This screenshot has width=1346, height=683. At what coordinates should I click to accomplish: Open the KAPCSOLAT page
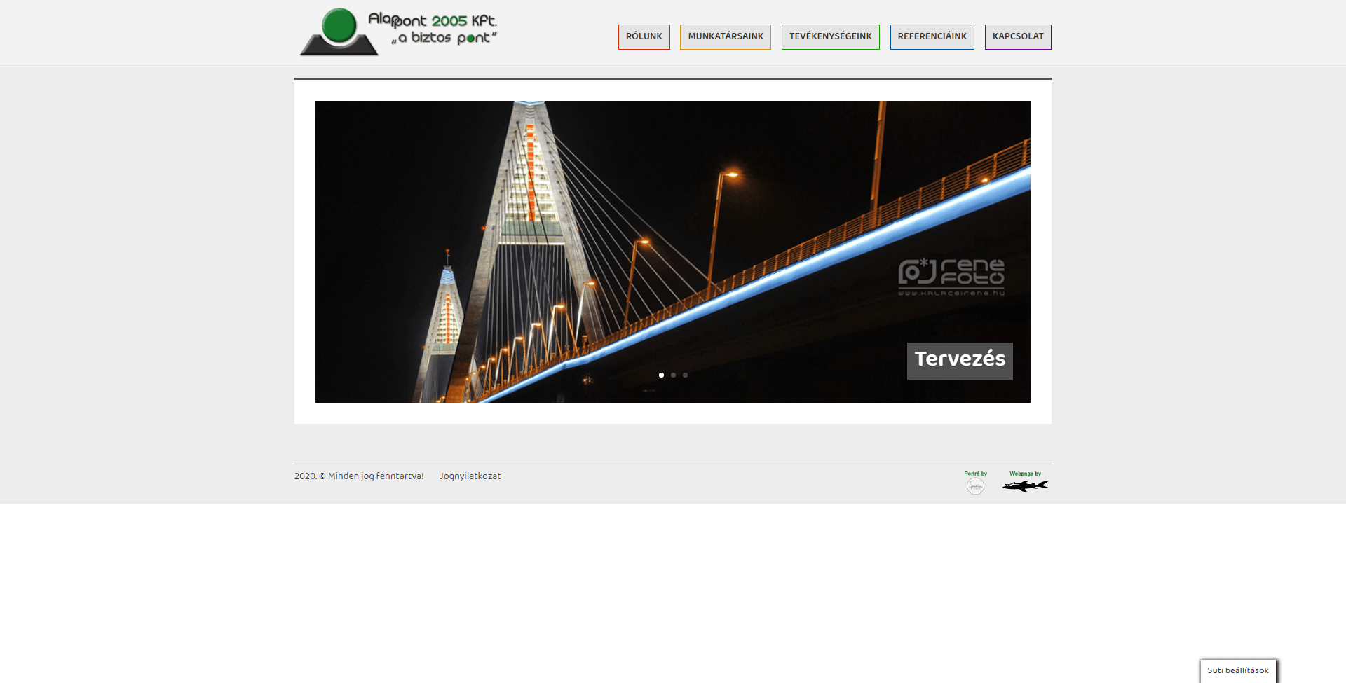pos(1018,37)
